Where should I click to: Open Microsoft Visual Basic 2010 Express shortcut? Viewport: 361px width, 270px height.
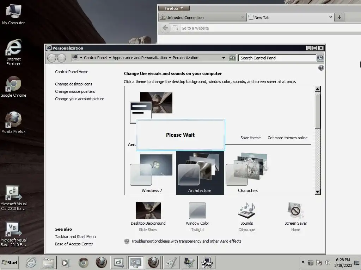(x=13, y=234)
